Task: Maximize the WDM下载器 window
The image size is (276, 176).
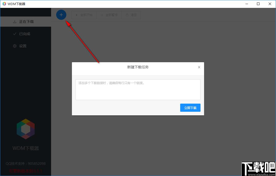Action: 258,4
